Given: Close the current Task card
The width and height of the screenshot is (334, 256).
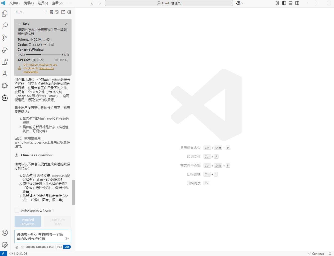Looking at the screenshot, I should coord(66,24).
